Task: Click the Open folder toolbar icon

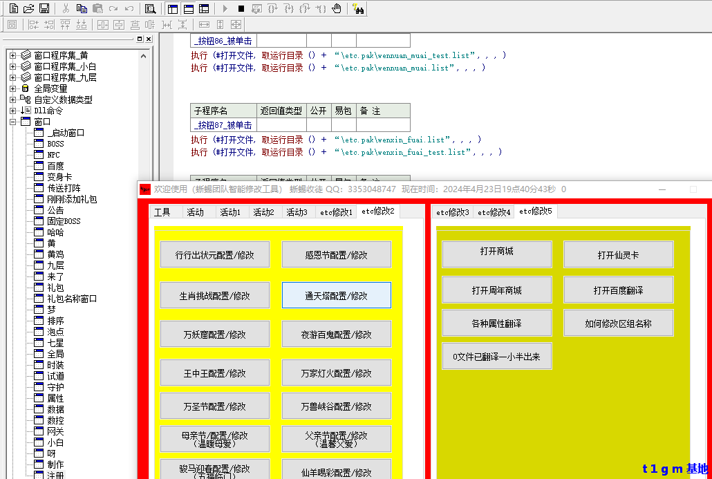Action: 28,9
